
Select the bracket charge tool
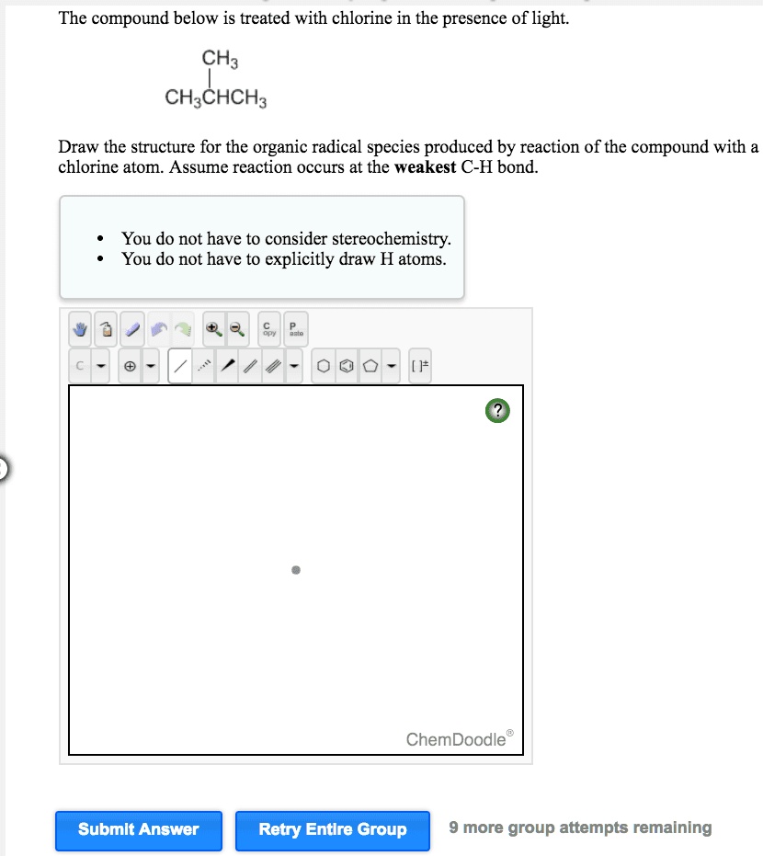(420, 365)
